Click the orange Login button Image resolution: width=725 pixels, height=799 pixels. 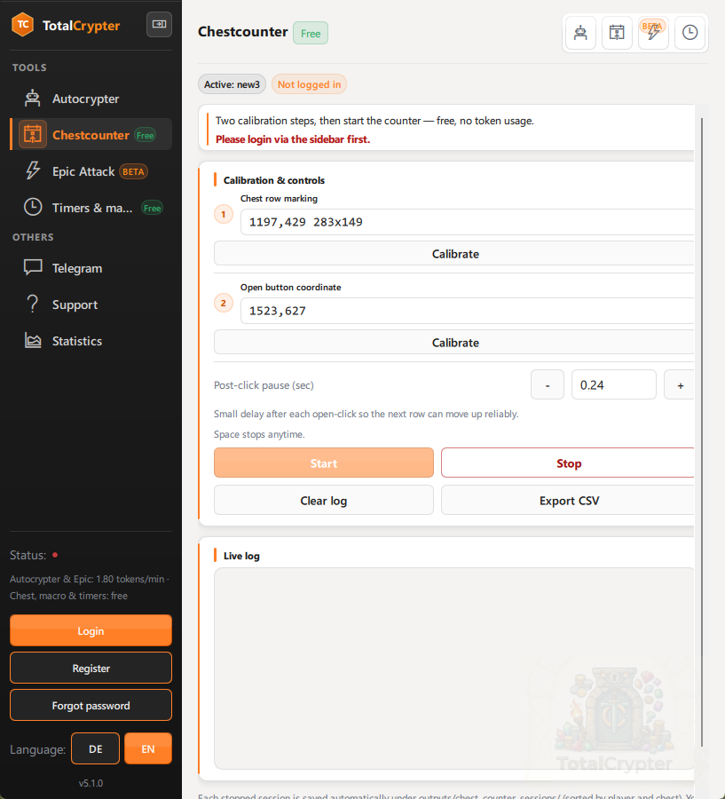pos(91,630)
